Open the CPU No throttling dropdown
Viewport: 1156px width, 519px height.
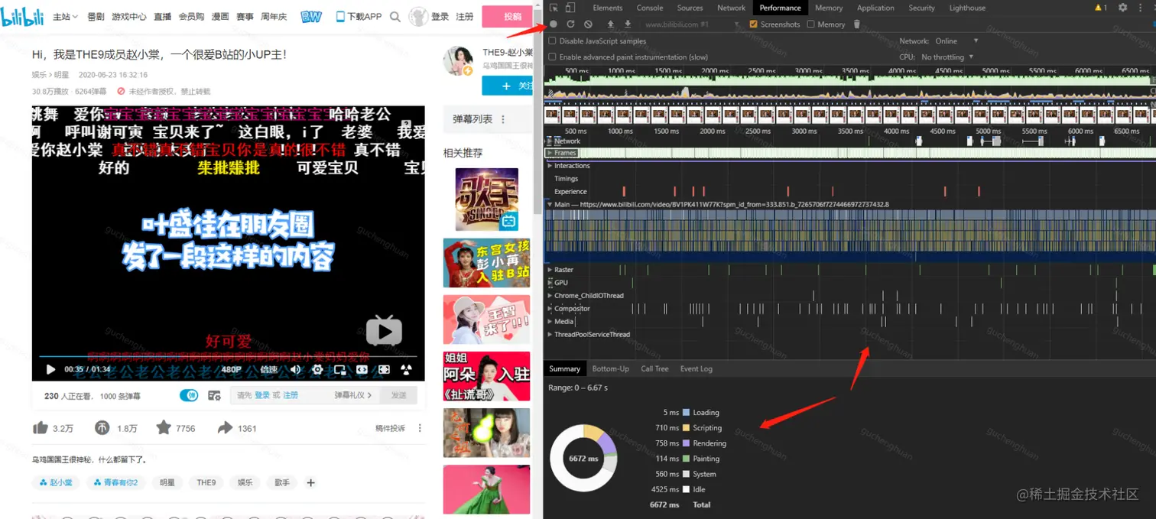[x=947, y=57]
